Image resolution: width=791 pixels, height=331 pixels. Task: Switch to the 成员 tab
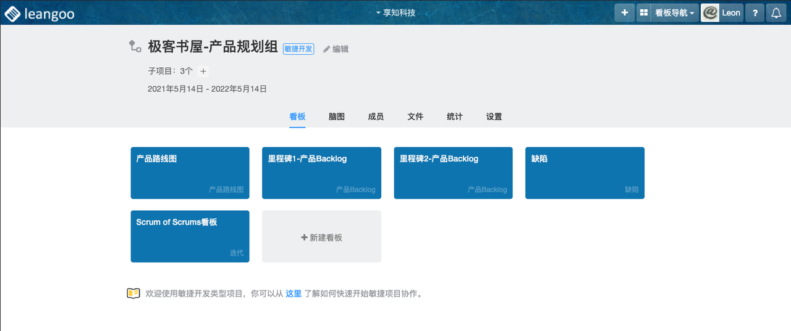376,116
